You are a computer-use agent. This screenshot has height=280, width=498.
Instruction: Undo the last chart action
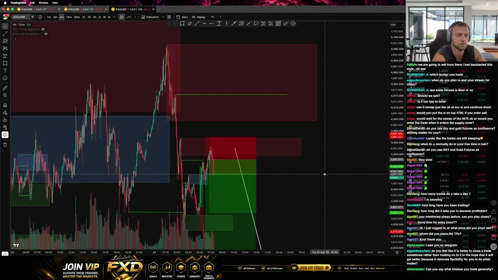(212, 17)
